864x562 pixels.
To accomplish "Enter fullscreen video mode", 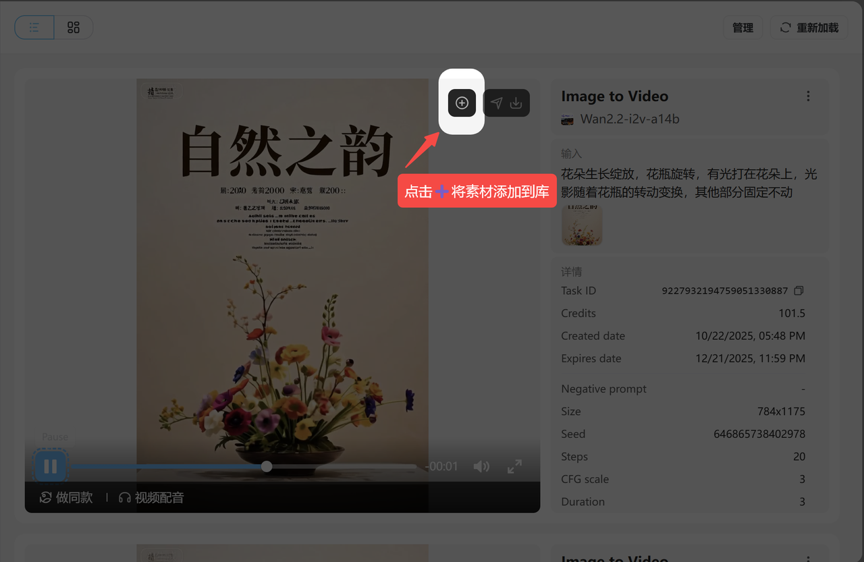I will point(514,466).
